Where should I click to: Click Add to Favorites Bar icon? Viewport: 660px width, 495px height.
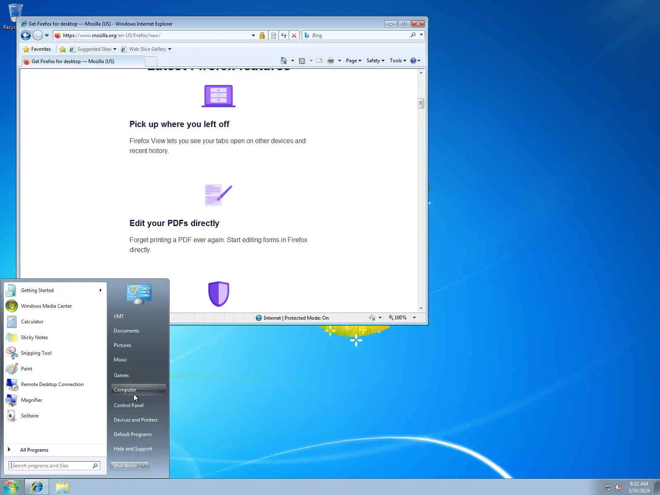[63, 49]
